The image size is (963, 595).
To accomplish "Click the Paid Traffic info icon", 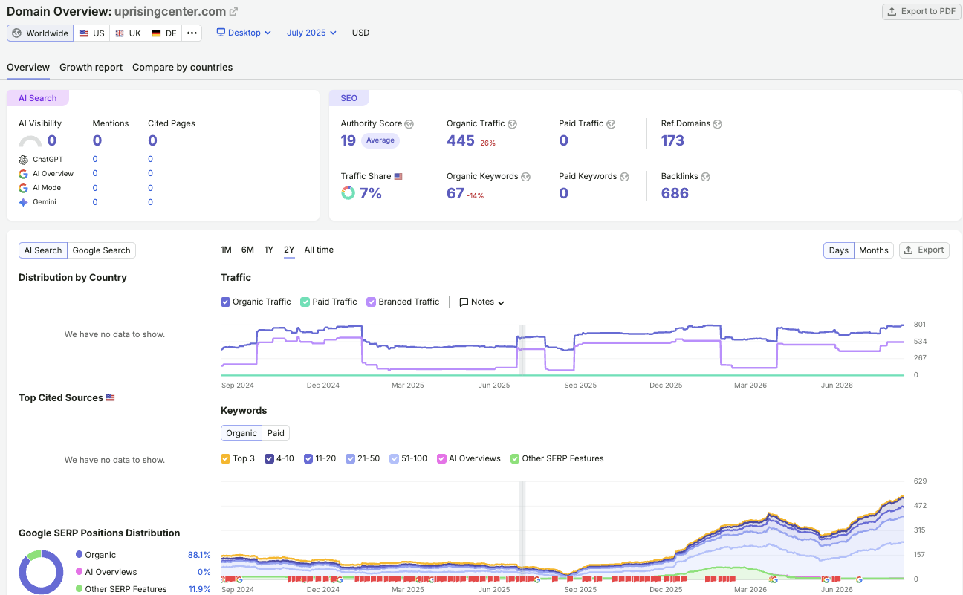I will [x=611, y=124].
